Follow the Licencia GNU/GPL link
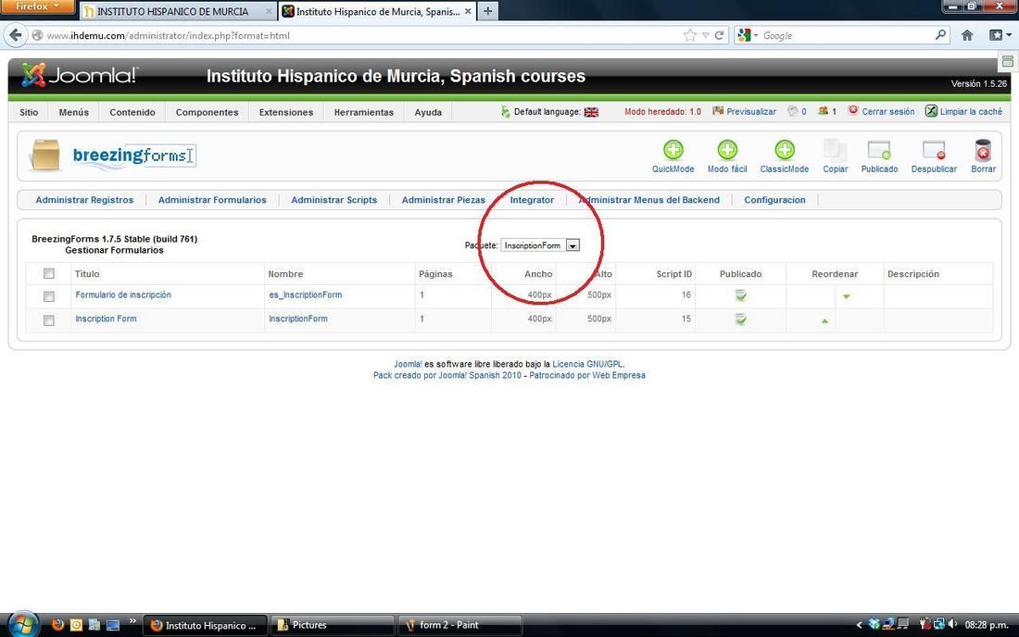The height and width of the screenshot is (637, 1019). [587, 364]
